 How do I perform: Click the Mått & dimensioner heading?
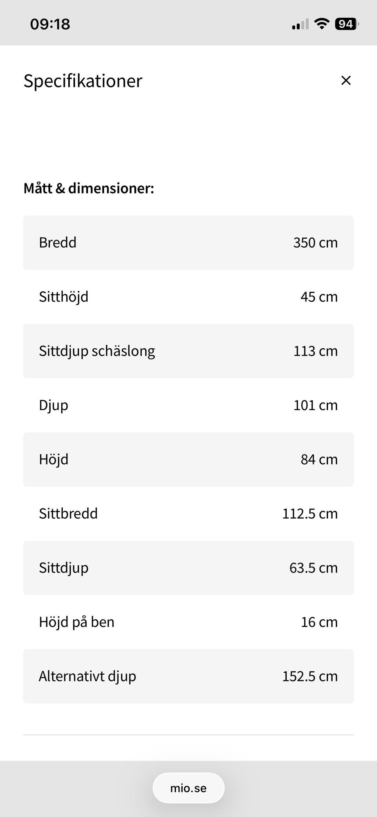point(89,188)
